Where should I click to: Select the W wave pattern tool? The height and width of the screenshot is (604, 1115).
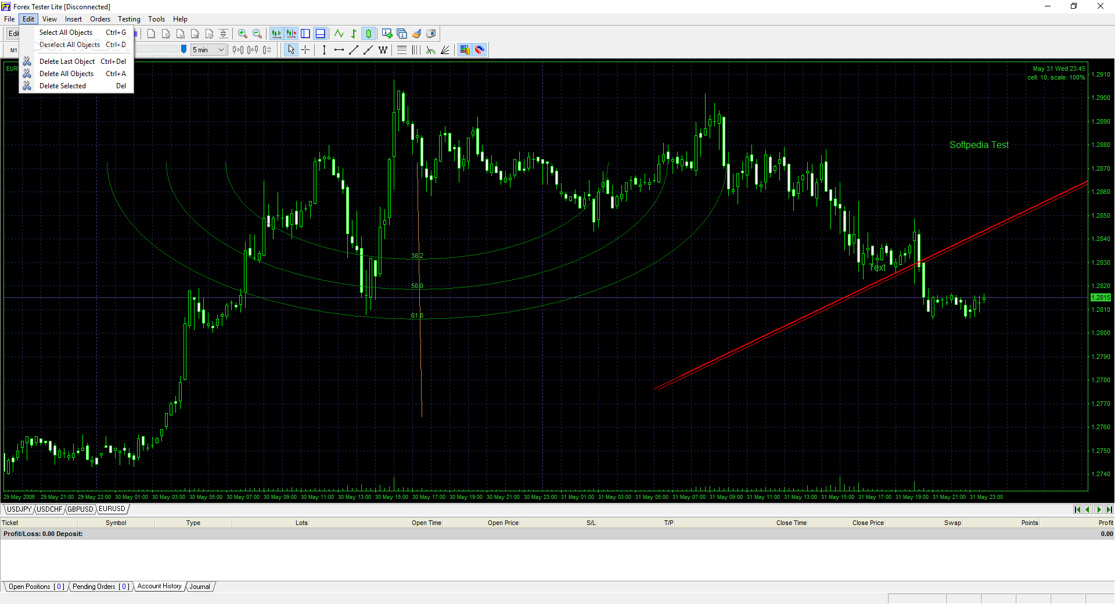point(383,50)
